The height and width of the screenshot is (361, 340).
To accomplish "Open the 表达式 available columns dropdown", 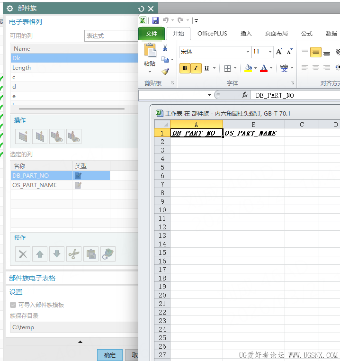I will tap(111, 36).
